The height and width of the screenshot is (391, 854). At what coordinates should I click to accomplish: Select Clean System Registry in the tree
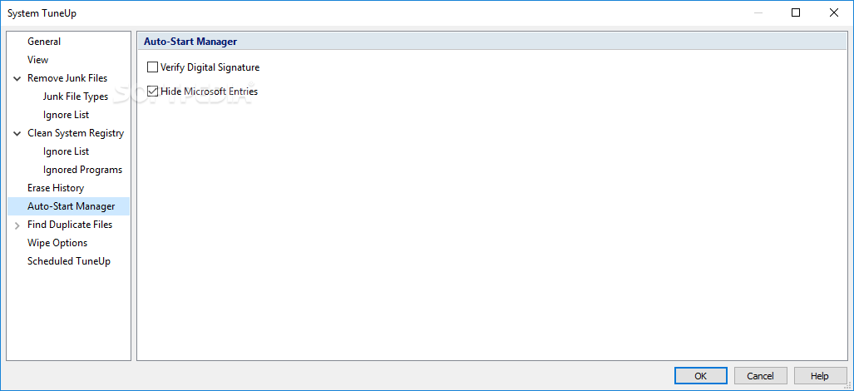[76, 133]
